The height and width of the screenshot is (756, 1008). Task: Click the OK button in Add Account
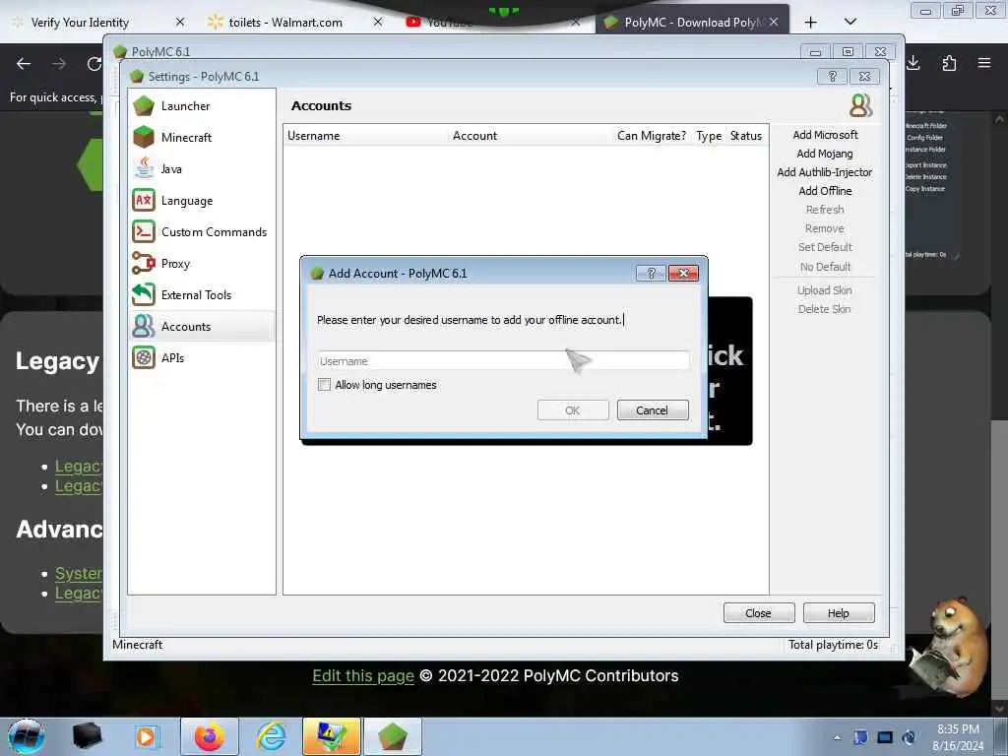click(573, 410)
